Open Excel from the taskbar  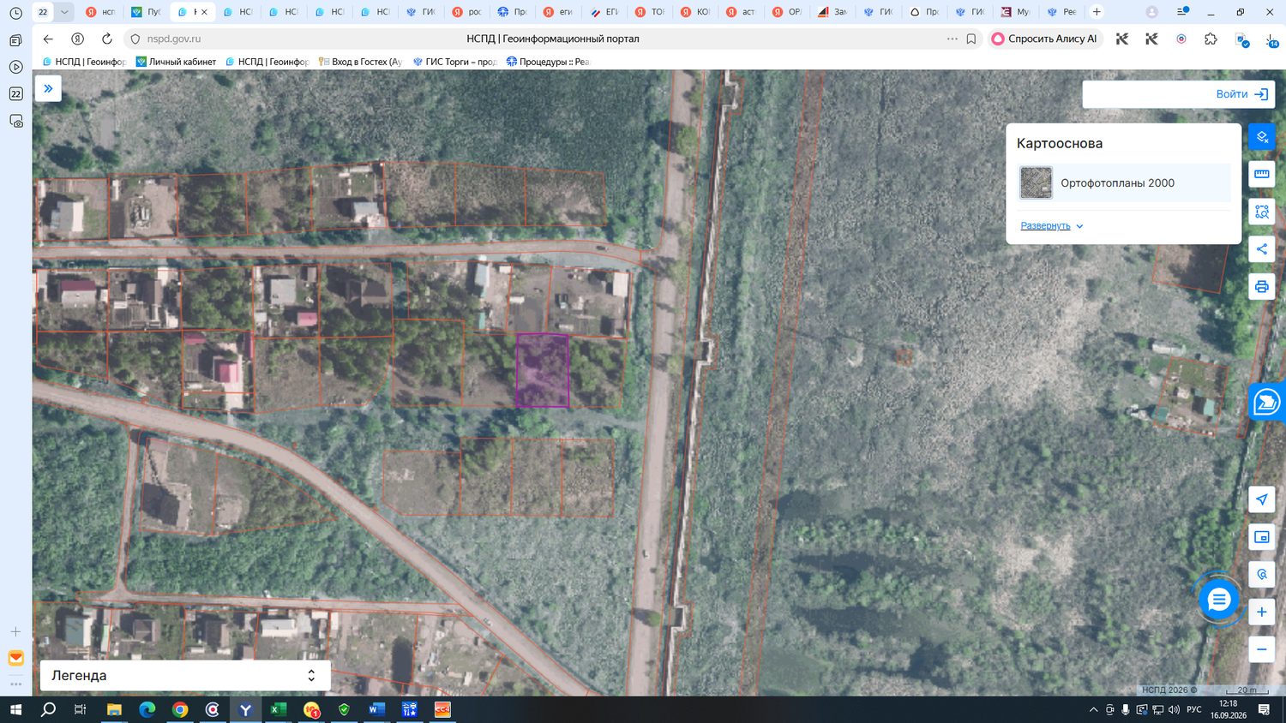[x=278, y=709]
